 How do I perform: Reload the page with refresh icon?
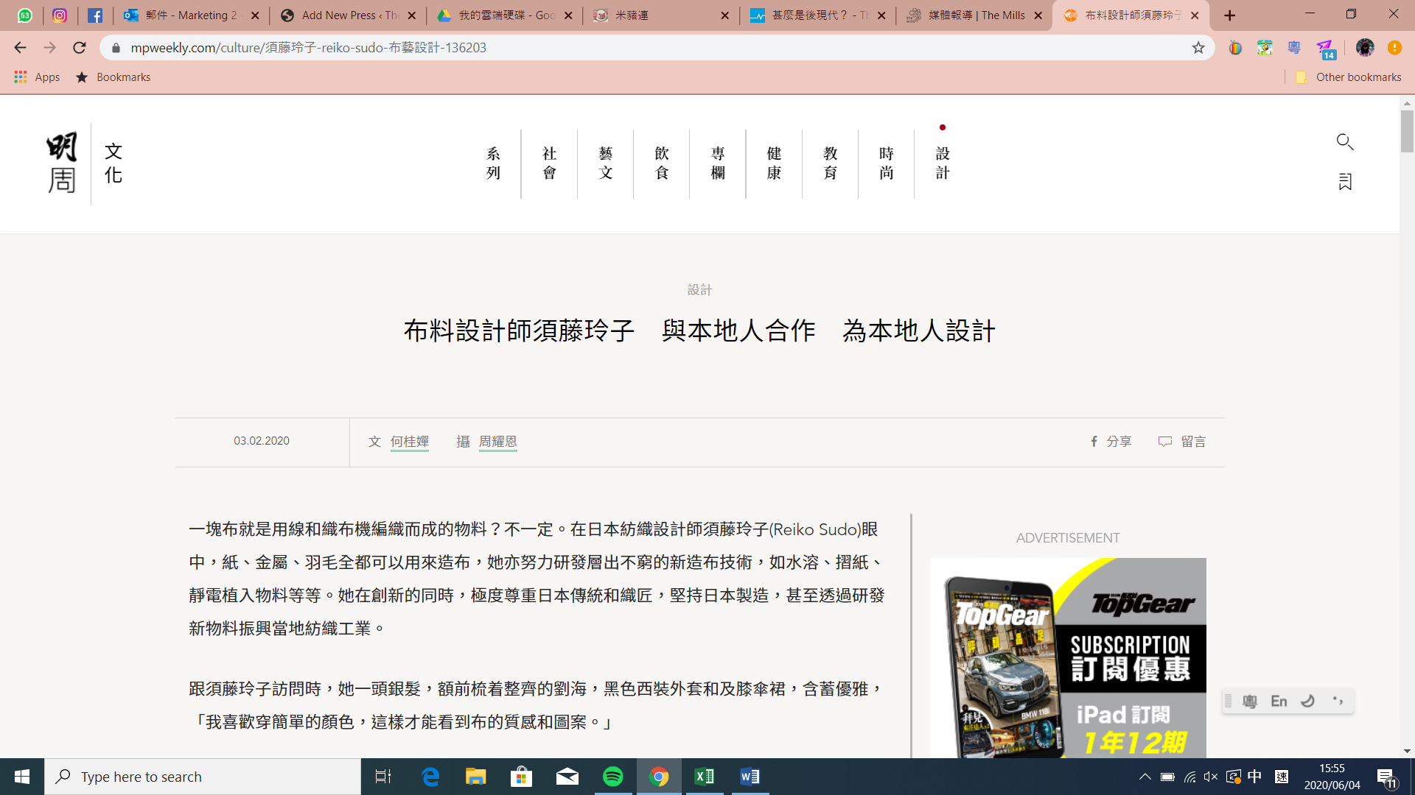click(x=80, y=48)
